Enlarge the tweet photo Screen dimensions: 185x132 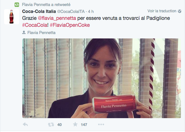click(x=101, y=78)
